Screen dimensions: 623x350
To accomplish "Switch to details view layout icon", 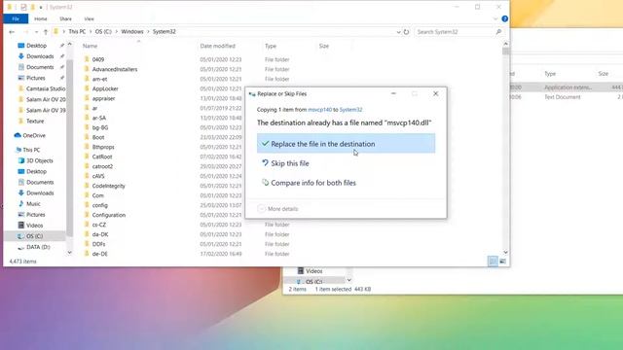I will 493,262.
